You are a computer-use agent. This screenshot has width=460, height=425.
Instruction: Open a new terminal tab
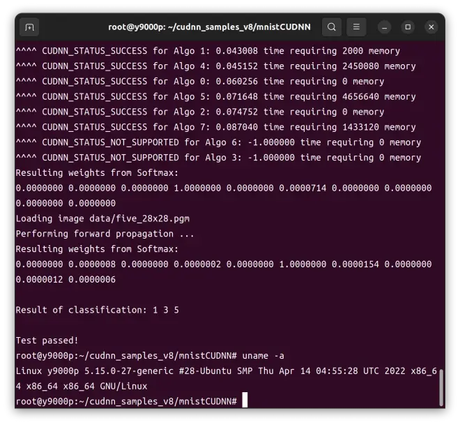click(29, 27)
